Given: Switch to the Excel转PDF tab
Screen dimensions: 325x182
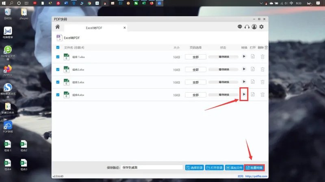Looking at the screenshot, I should (x=94, y=28).
